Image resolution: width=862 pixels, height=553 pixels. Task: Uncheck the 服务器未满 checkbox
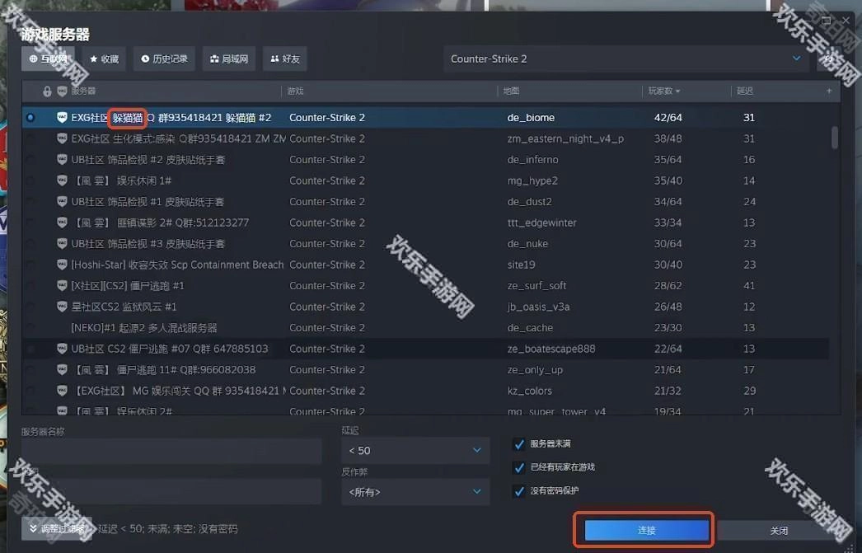(x=519, y=444)
